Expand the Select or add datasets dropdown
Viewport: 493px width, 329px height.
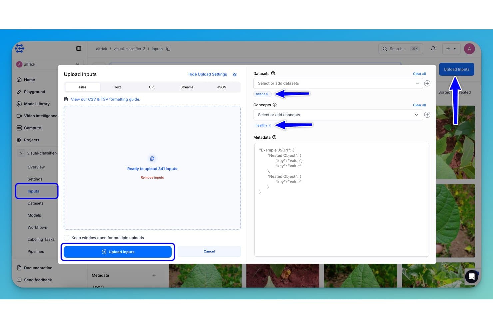pyautogui.click(x=338, y=83)
